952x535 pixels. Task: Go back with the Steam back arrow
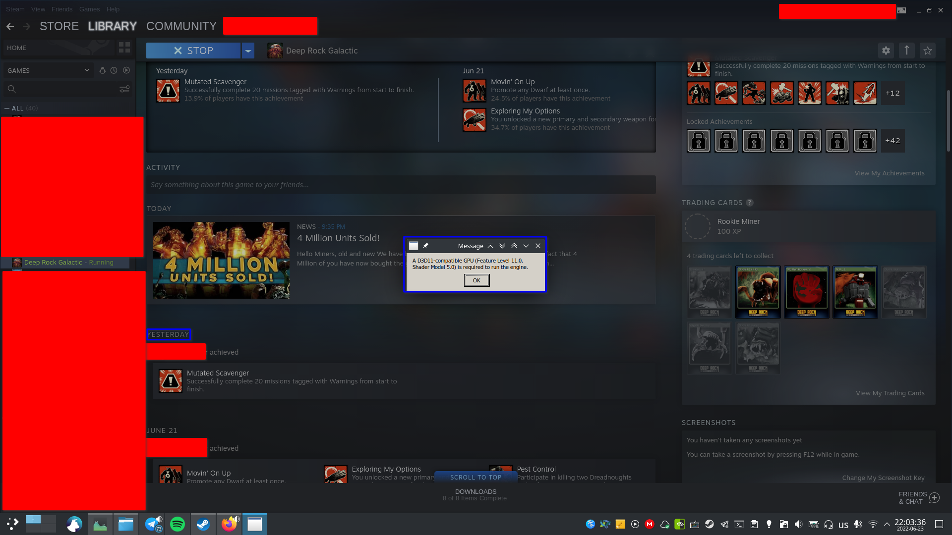(x=10, y=26)
